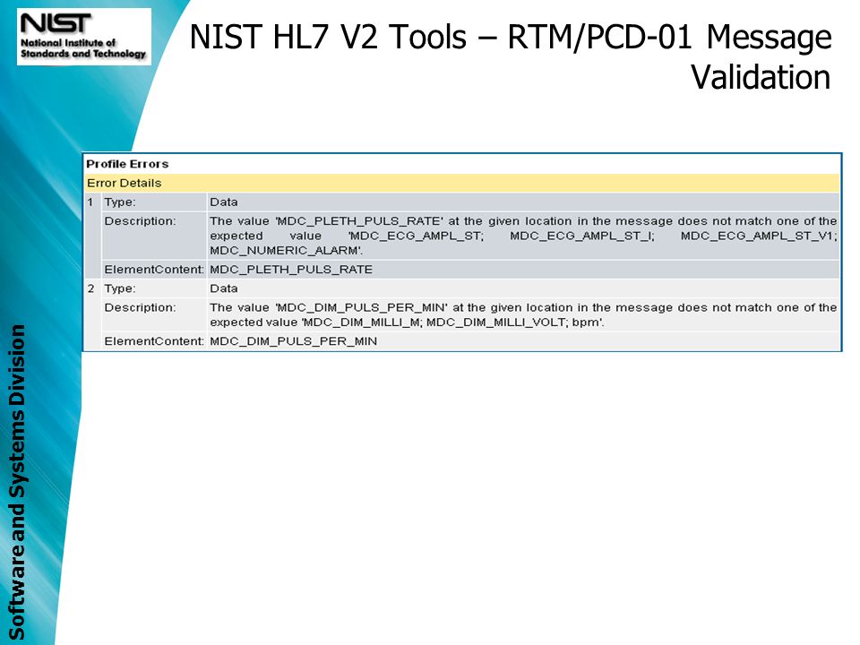
Task: Click the 'Type:' label of error 2
Action: click(120, 288)
